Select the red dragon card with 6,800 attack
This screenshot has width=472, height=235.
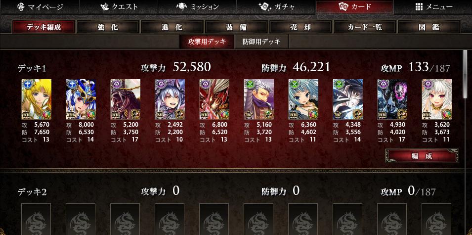click(x=215, y=99)
